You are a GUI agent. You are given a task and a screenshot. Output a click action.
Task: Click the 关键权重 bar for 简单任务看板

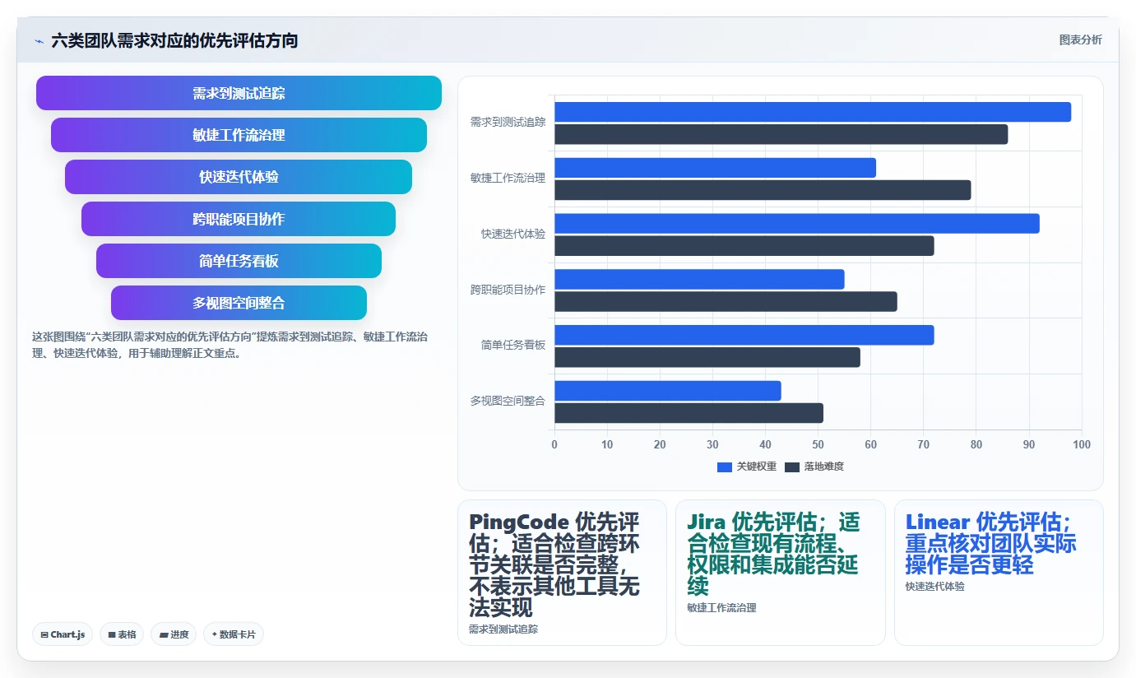[744, 335]
